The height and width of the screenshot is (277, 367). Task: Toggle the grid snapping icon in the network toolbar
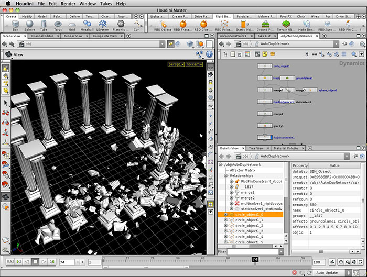[x=343, y=54]
